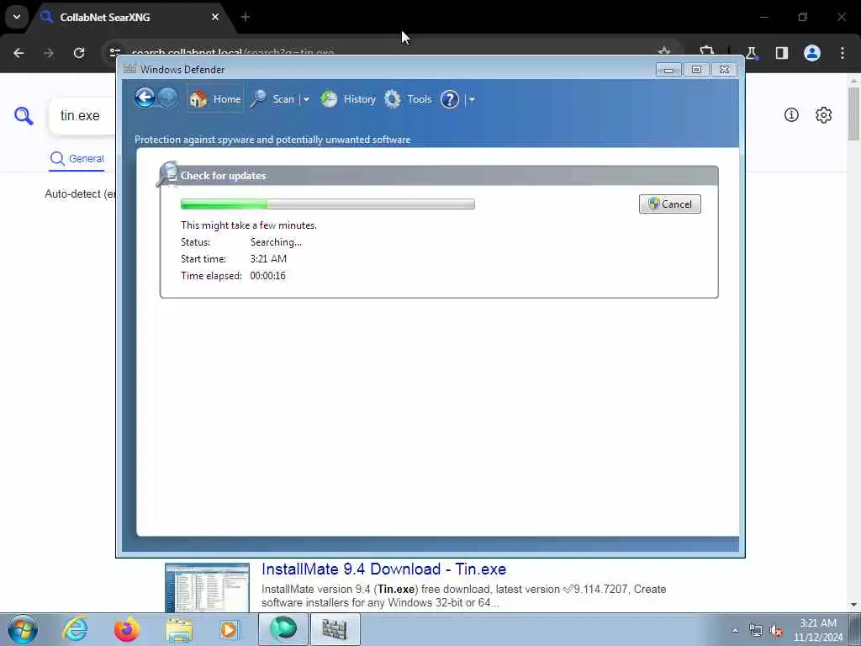Click the Check for updates header

[x=224, y=176]
